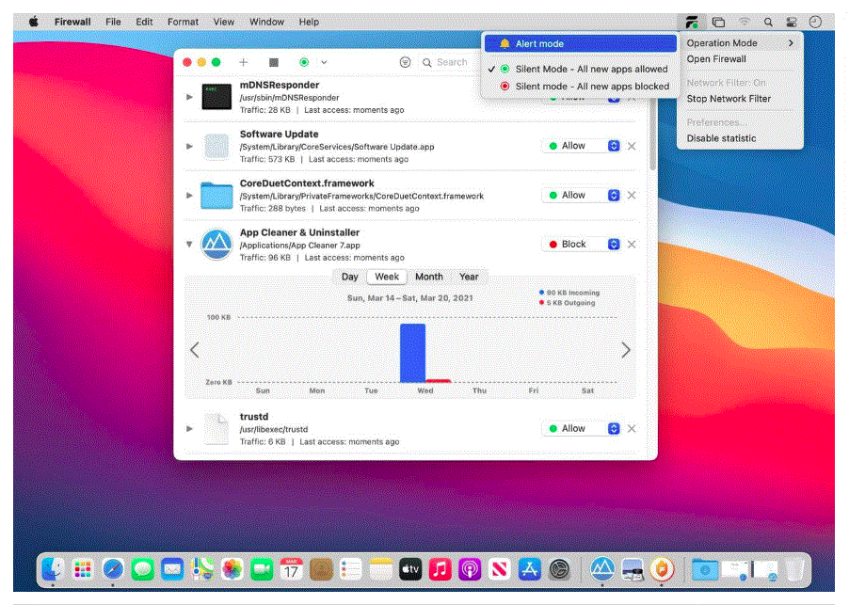Select Silent mode - All new apps blocked
The image size is (849, 605).
point(580,87)
